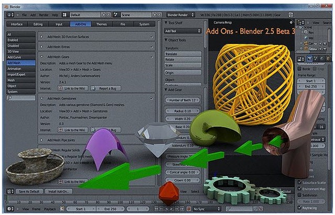Click the Origin button in Object Tools

(183, 73)
